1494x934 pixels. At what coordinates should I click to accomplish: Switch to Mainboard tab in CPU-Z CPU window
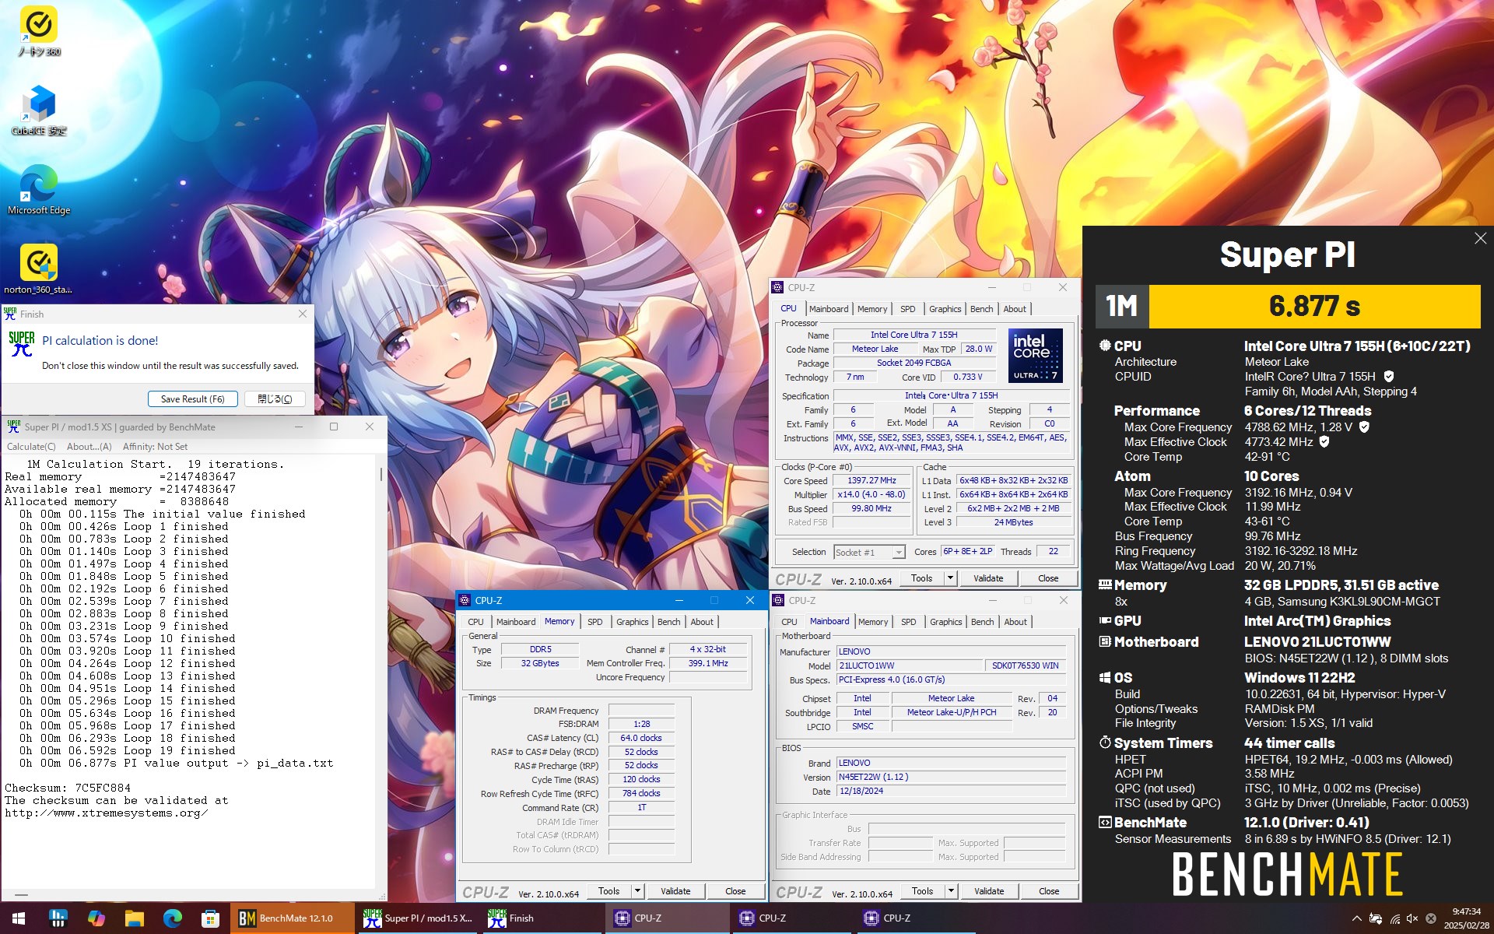coord(829,309)
